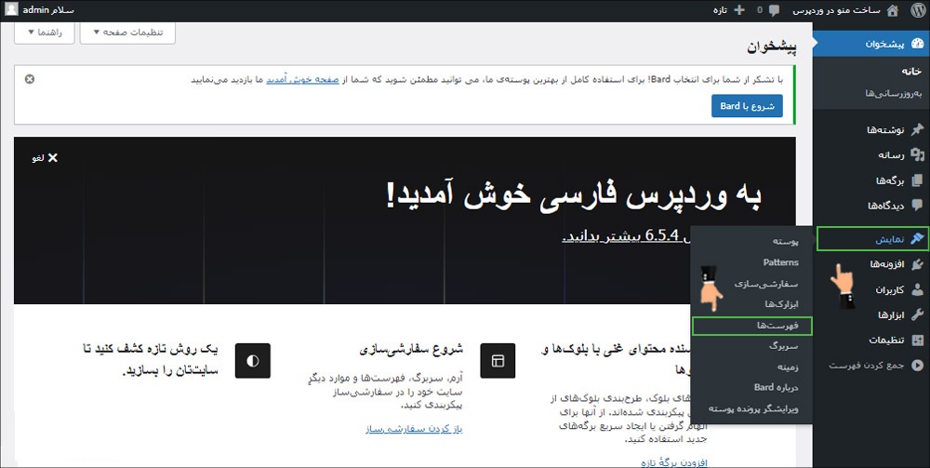Viewport: 930px width, 468px height.
Task: Select Patterns in the نمایش submenu
Action: [780, 262]
